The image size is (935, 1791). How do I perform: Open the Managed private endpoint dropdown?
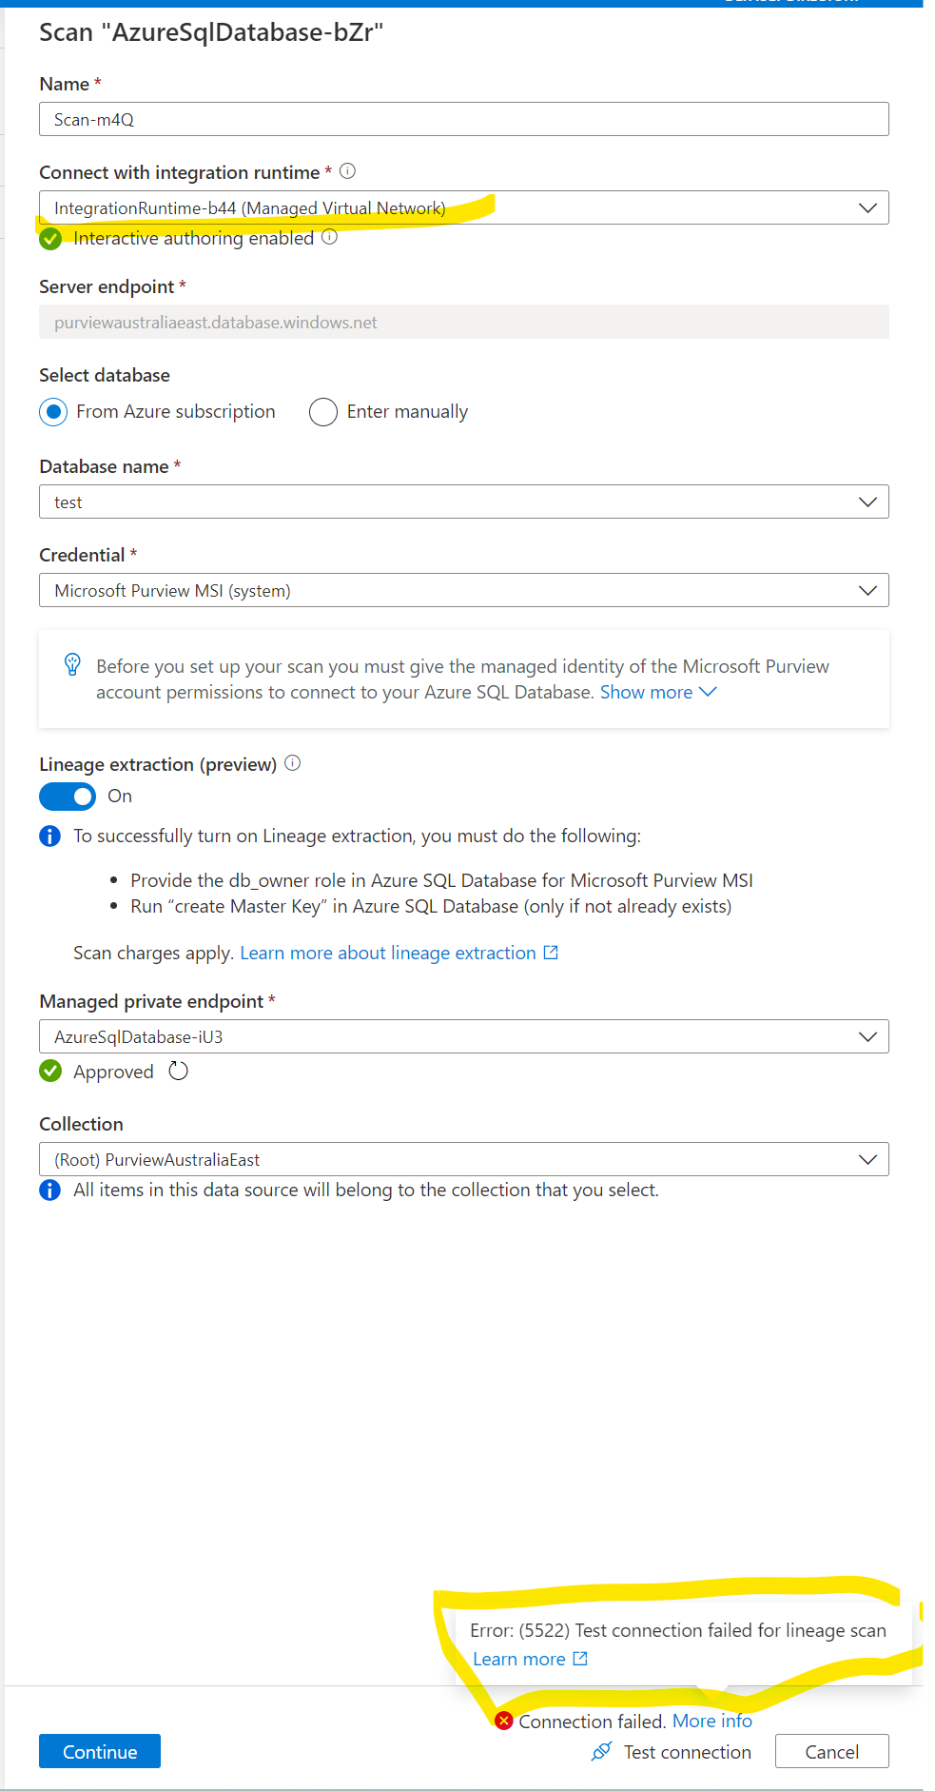pos(464,1036)
